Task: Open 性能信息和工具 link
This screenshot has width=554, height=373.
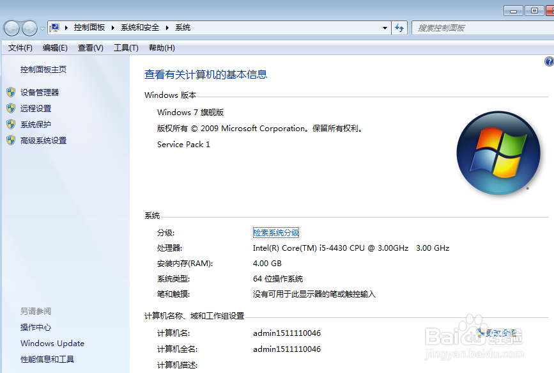Action: pos(47,360)
